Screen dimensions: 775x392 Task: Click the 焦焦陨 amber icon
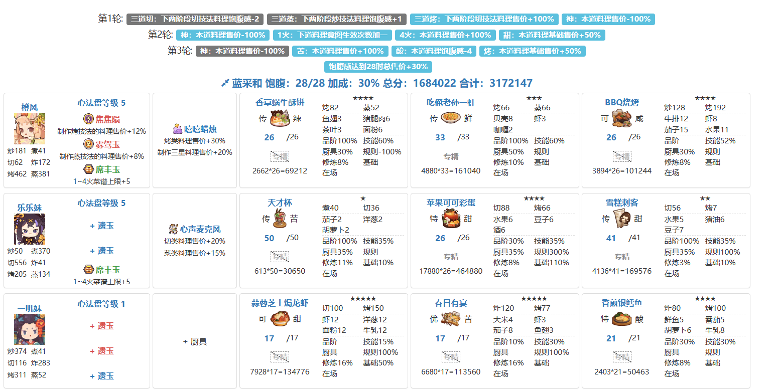coord(88,119)
